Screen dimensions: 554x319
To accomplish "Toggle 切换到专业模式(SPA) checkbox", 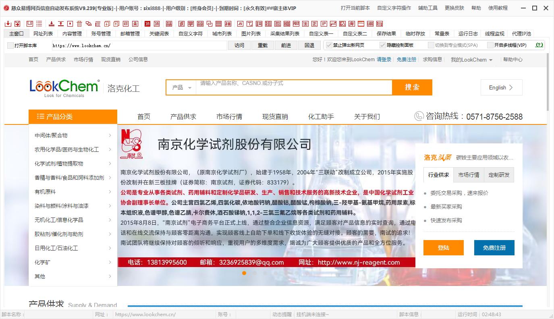I will point(431,45).
